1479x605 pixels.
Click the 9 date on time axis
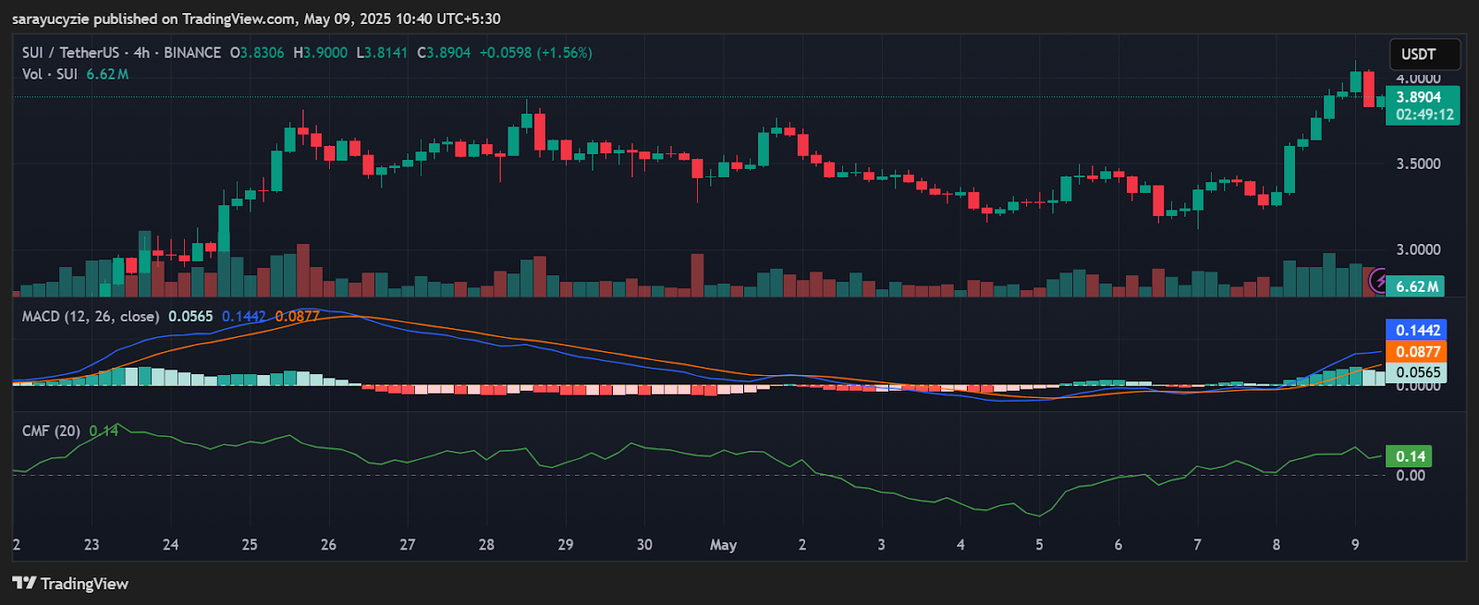click(1355, 545)
